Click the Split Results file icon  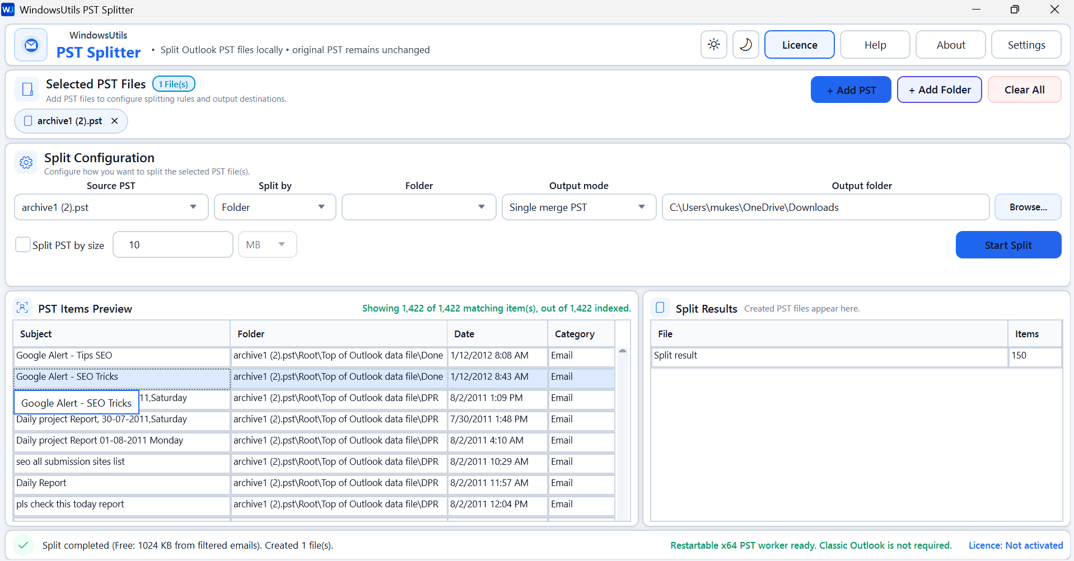(x=660, y=308)
